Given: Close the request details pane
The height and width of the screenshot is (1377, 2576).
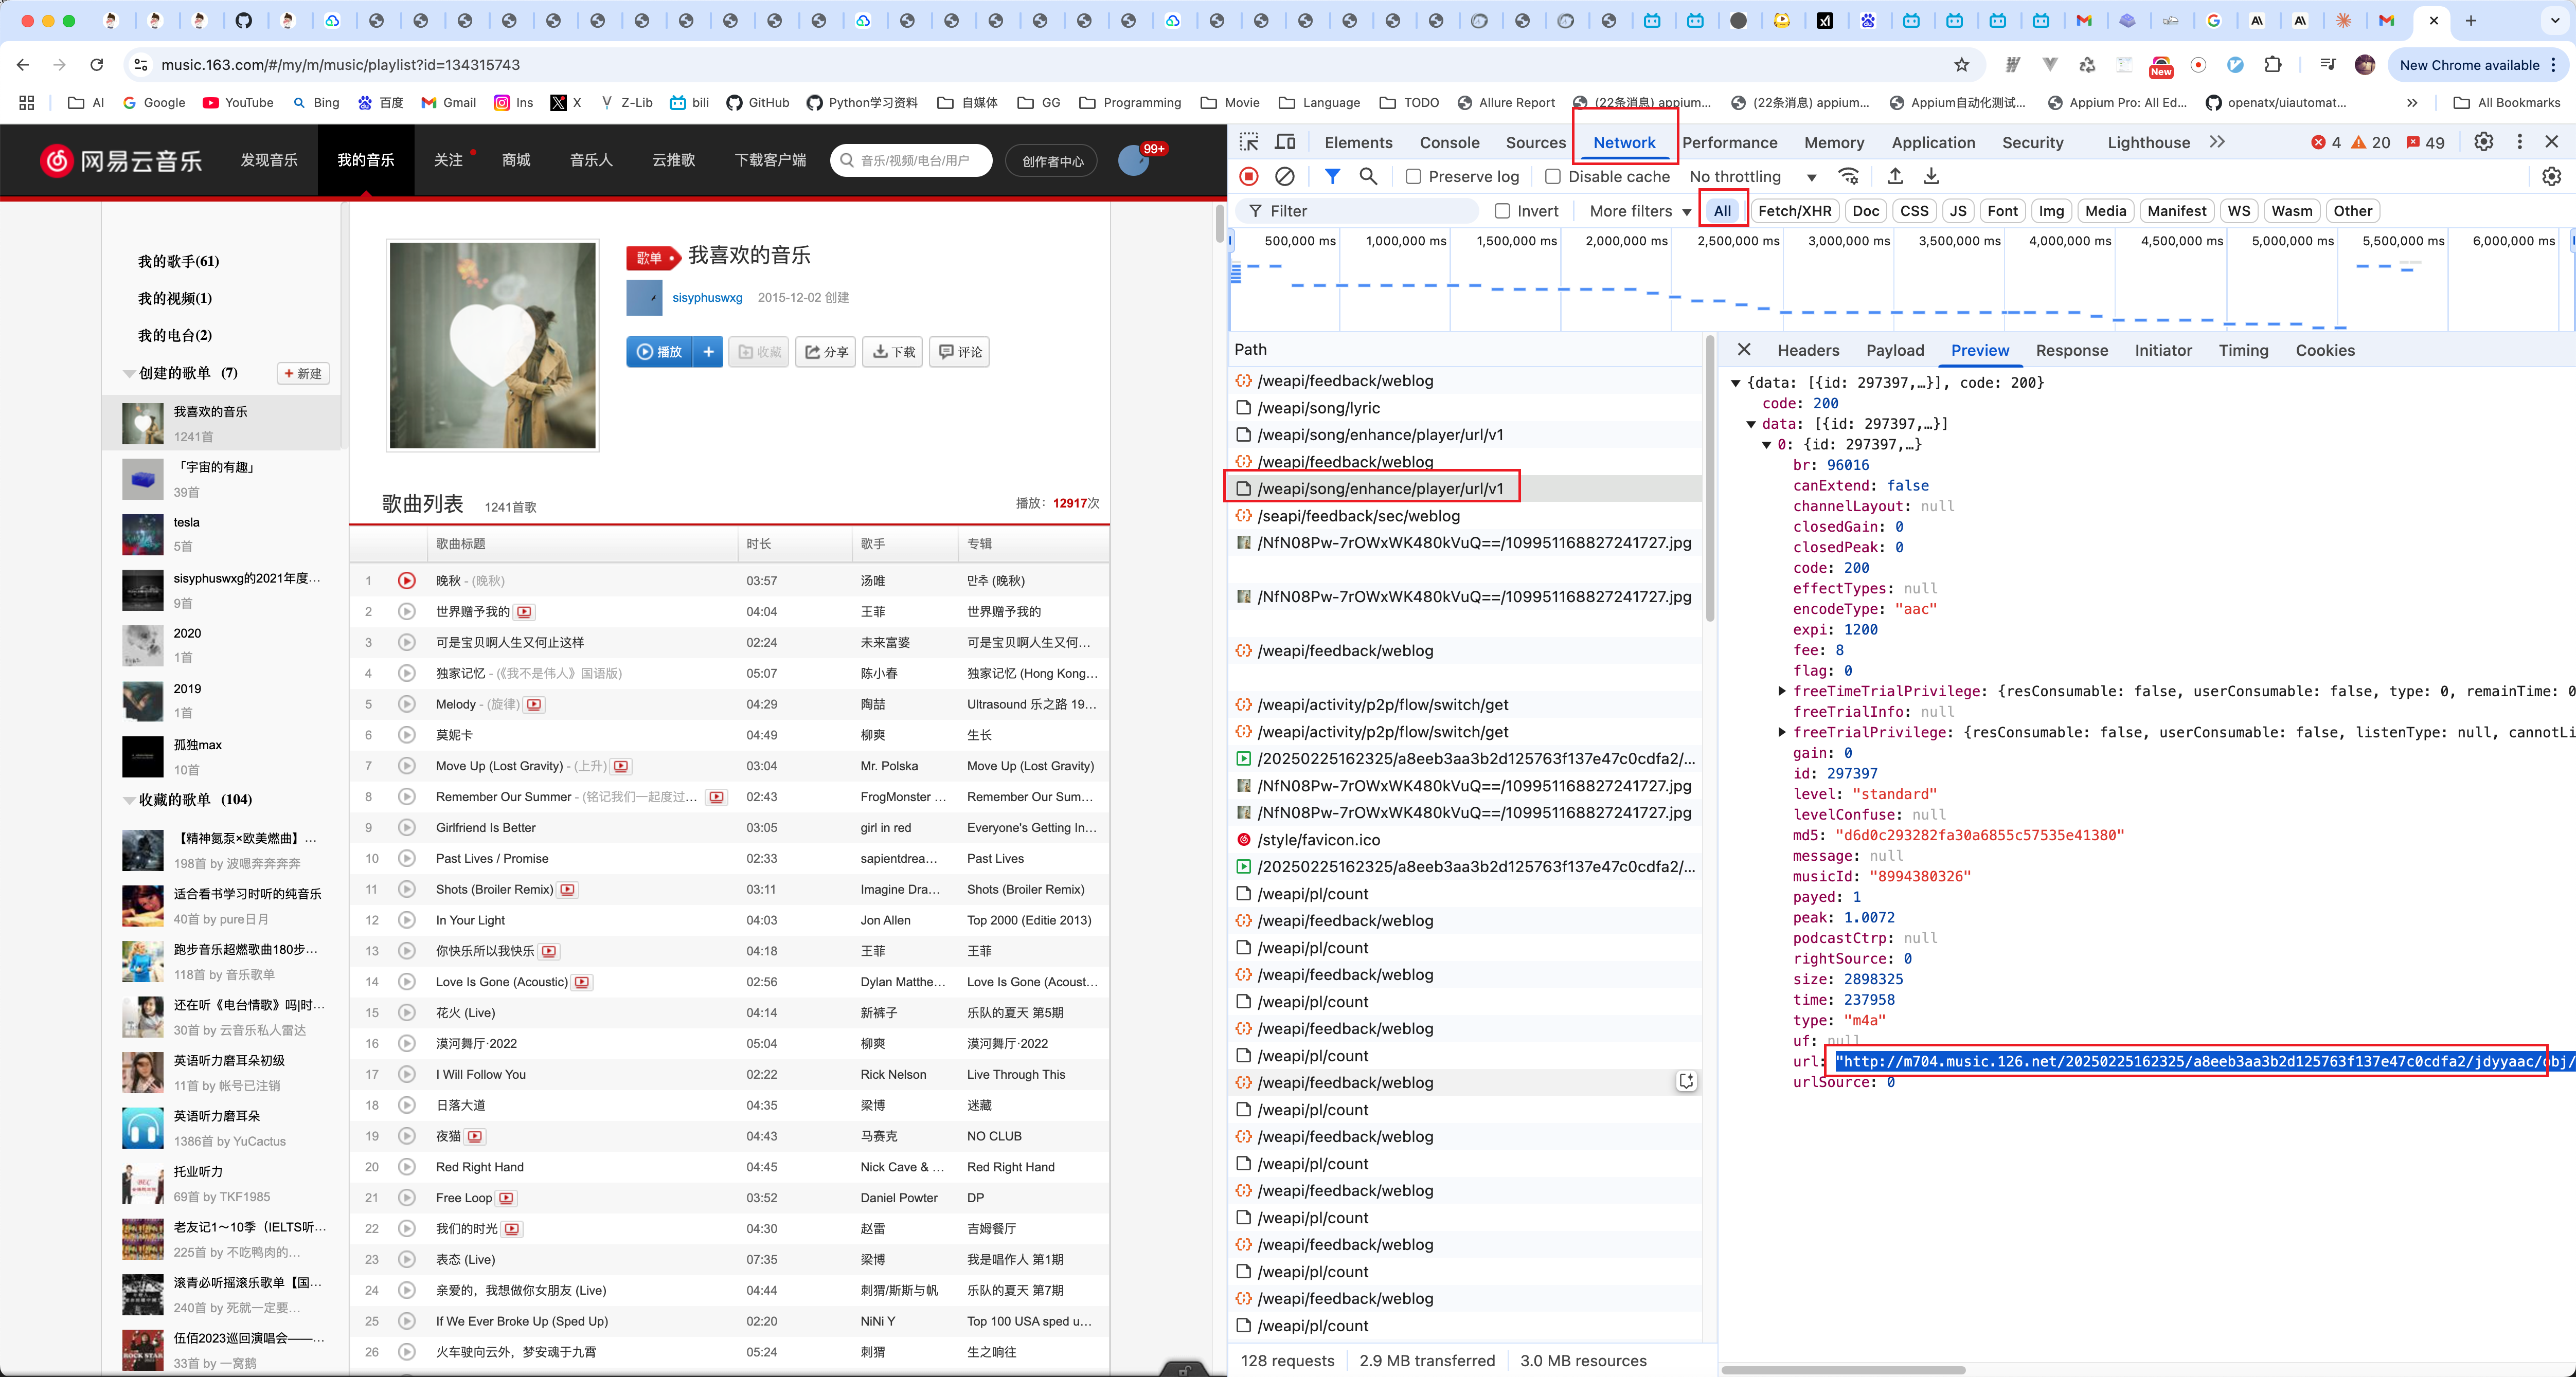Looking at the screenshot, I should point(1744,350).
